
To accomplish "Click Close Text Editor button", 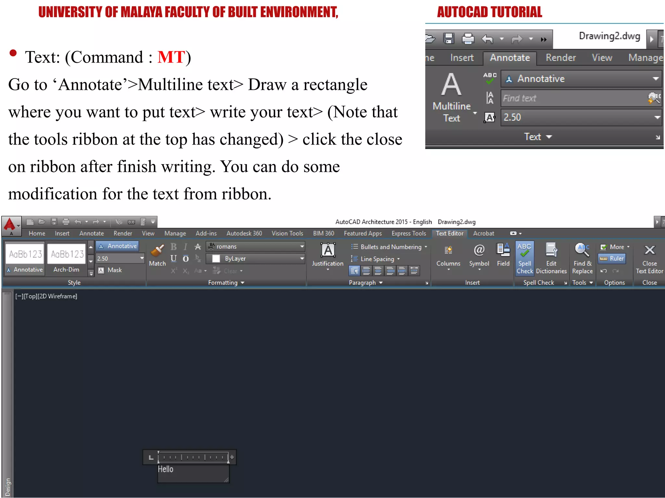I will point(649,259).
